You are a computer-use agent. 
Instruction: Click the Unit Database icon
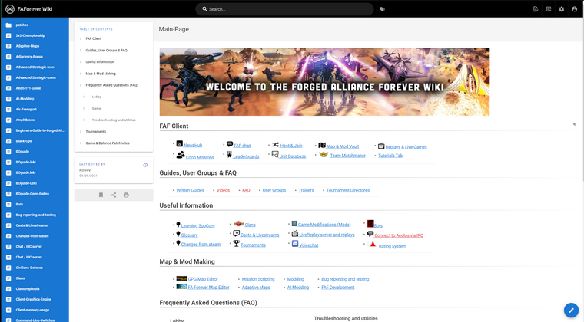[x=275, y=154]
